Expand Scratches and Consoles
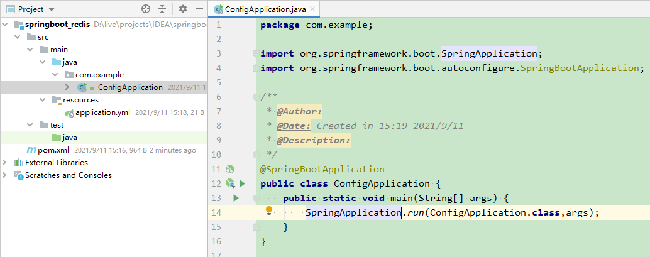Screen dimensions: 650x257 coord(4,175)
